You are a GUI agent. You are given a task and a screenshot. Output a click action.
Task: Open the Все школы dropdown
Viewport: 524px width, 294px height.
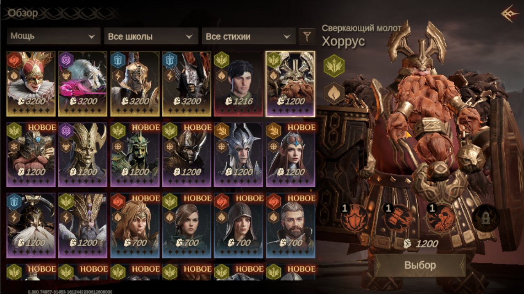click(151, 36)
